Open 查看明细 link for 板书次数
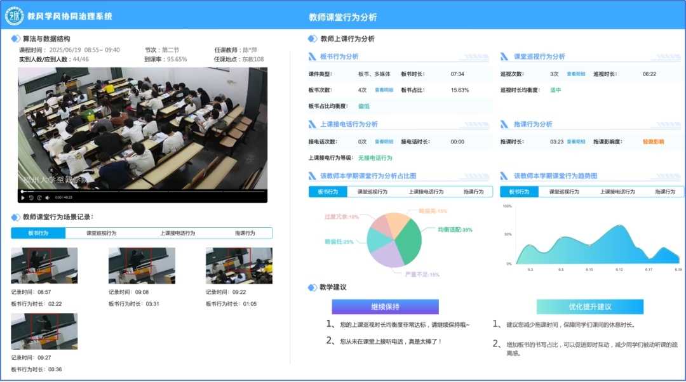 tap(384, 90)
